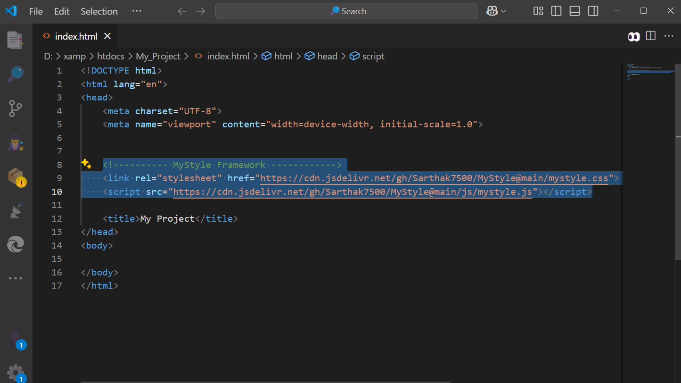Open the Selection menu
This screenshot has width=681, height=383.
tap(99, 11)
